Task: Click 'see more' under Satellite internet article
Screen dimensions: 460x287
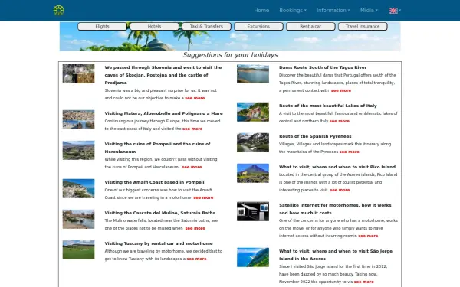Action: 368,236
